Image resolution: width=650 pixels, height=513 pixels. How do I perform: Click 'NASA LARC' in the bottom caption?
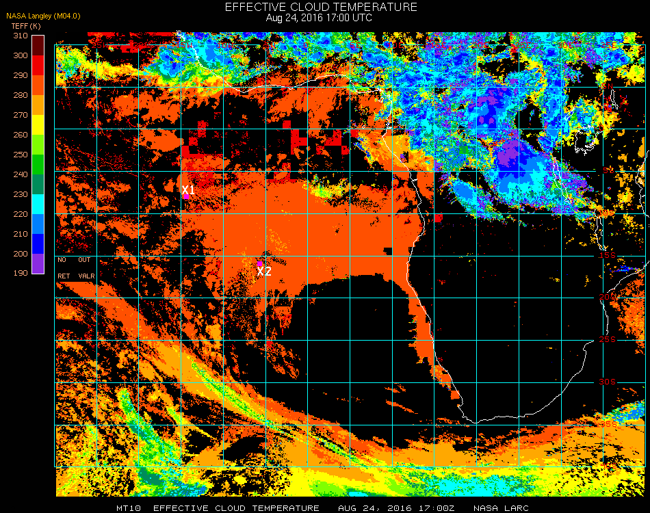click(501, 508)
